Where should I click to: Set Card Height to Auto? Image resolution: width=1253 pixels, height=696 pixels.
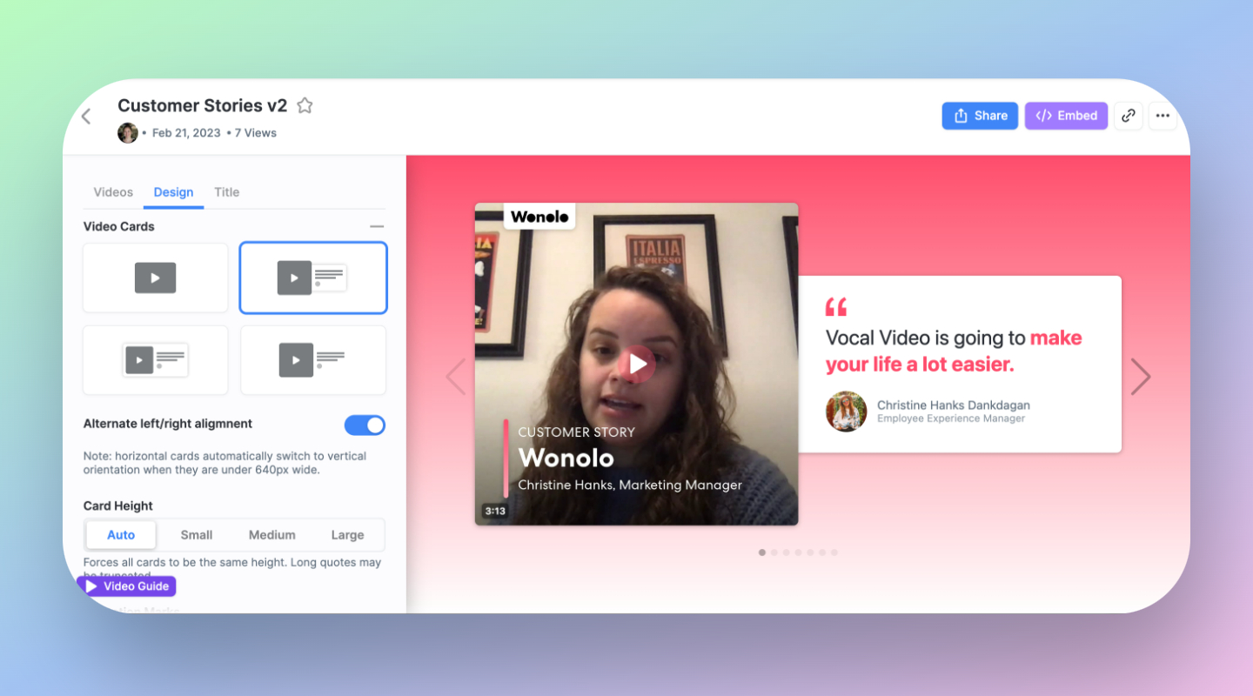pos(121,535)
